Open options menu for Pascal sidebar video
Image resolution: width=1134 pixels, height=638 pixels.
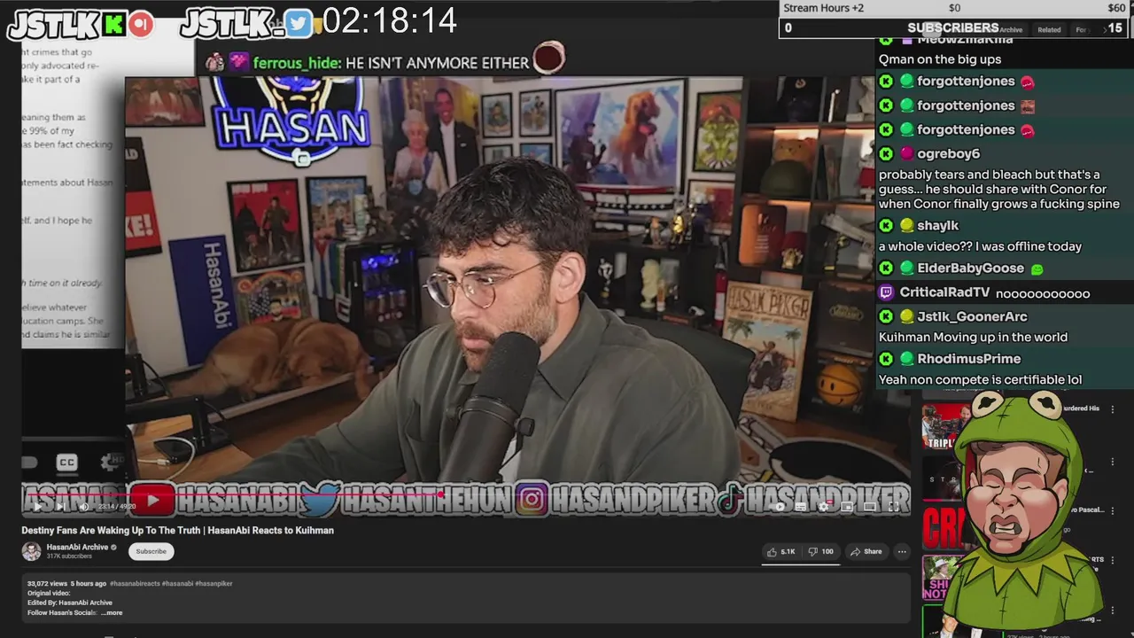pos(1113,512)
